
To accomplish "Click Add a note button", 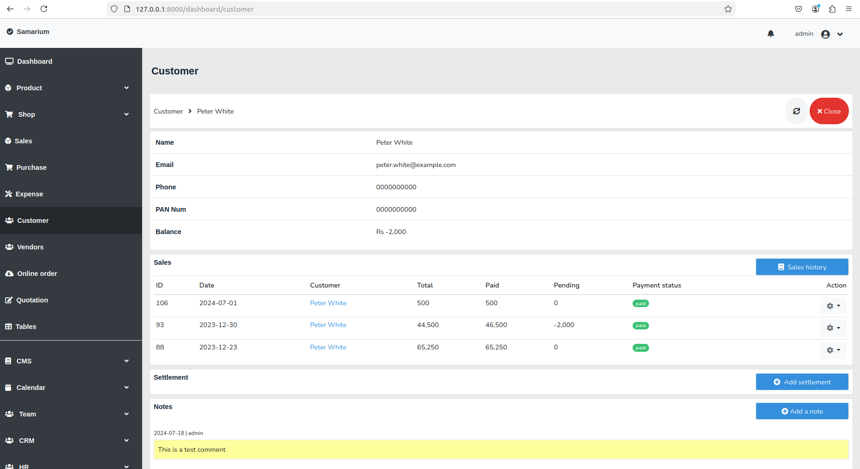I will point(802,411).
